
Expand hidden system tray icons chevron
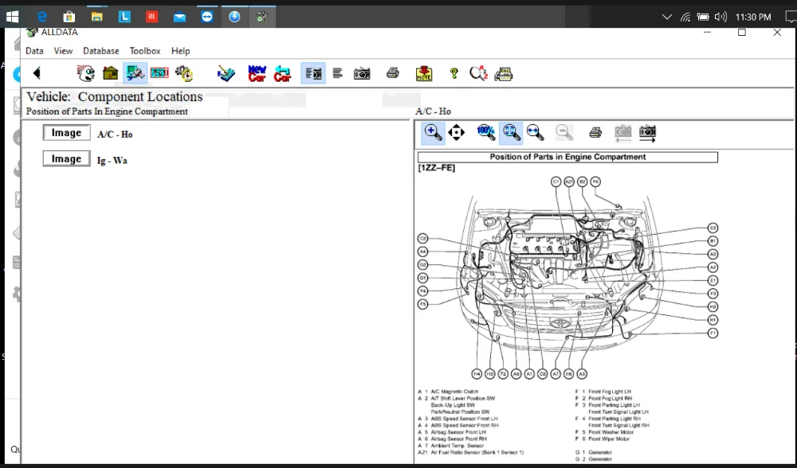(667, 17)
